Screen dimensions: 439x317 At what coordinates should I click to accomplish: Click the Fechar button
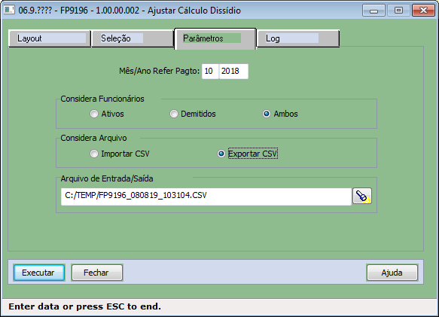pyautogui.click(x=97, y=273)
